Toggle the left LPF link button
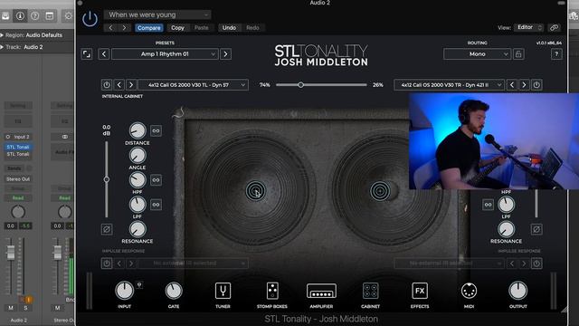Image resolution: width=579 pixels, height=326 pixels. tap(156, 205)
